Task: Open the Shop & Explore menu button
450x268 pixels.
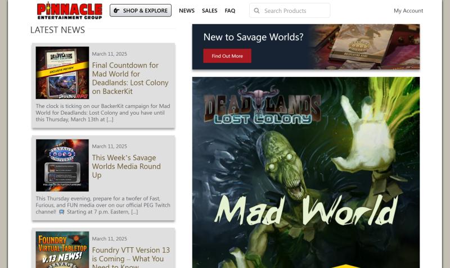Action: pos(141,11)
